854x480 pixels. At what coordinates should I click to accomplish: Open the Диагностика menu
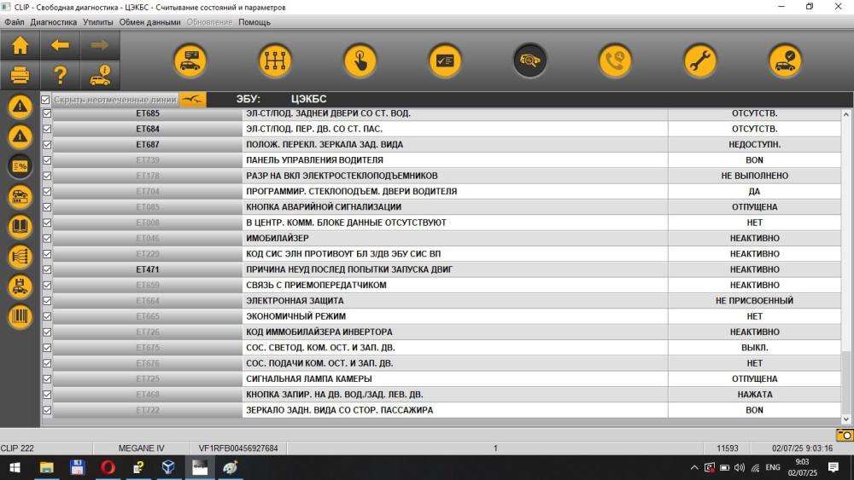coord(53,22)
